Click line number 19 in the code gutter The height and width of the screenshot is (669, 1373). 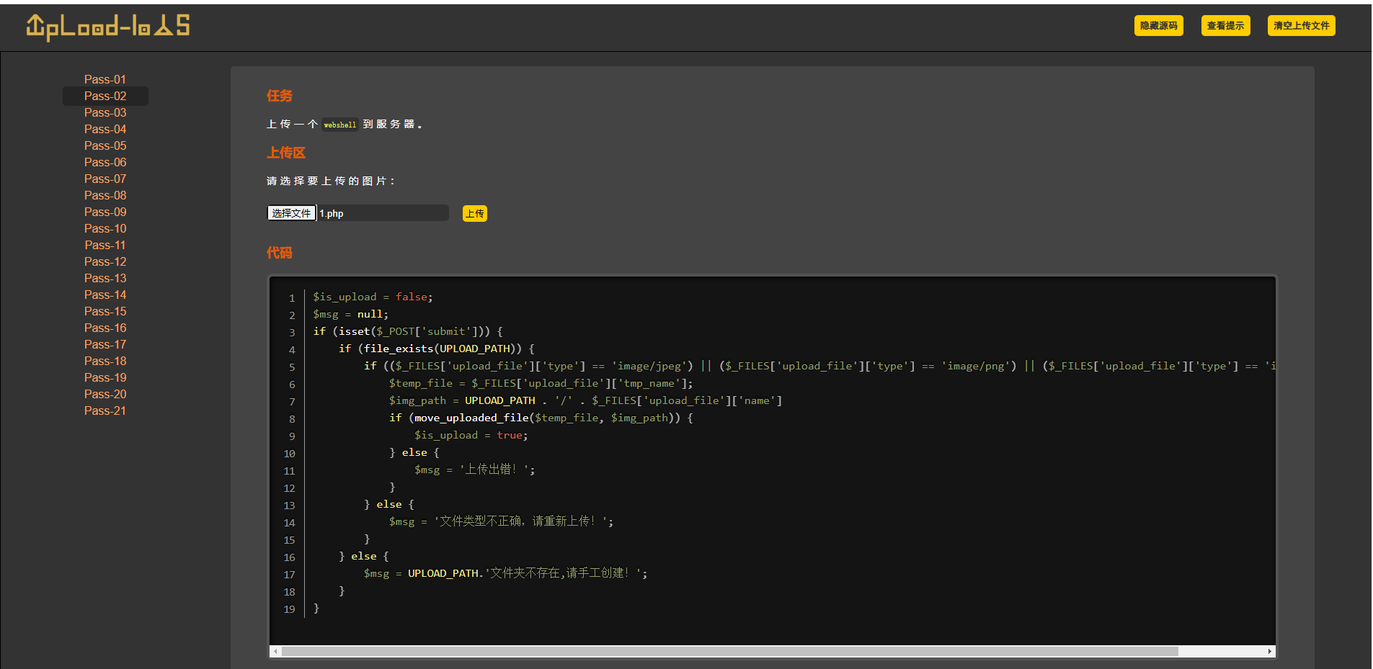pos(289,609)
